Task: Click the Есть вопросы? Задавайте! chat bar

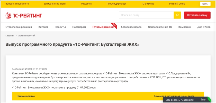Action: [x=187, y=100]
